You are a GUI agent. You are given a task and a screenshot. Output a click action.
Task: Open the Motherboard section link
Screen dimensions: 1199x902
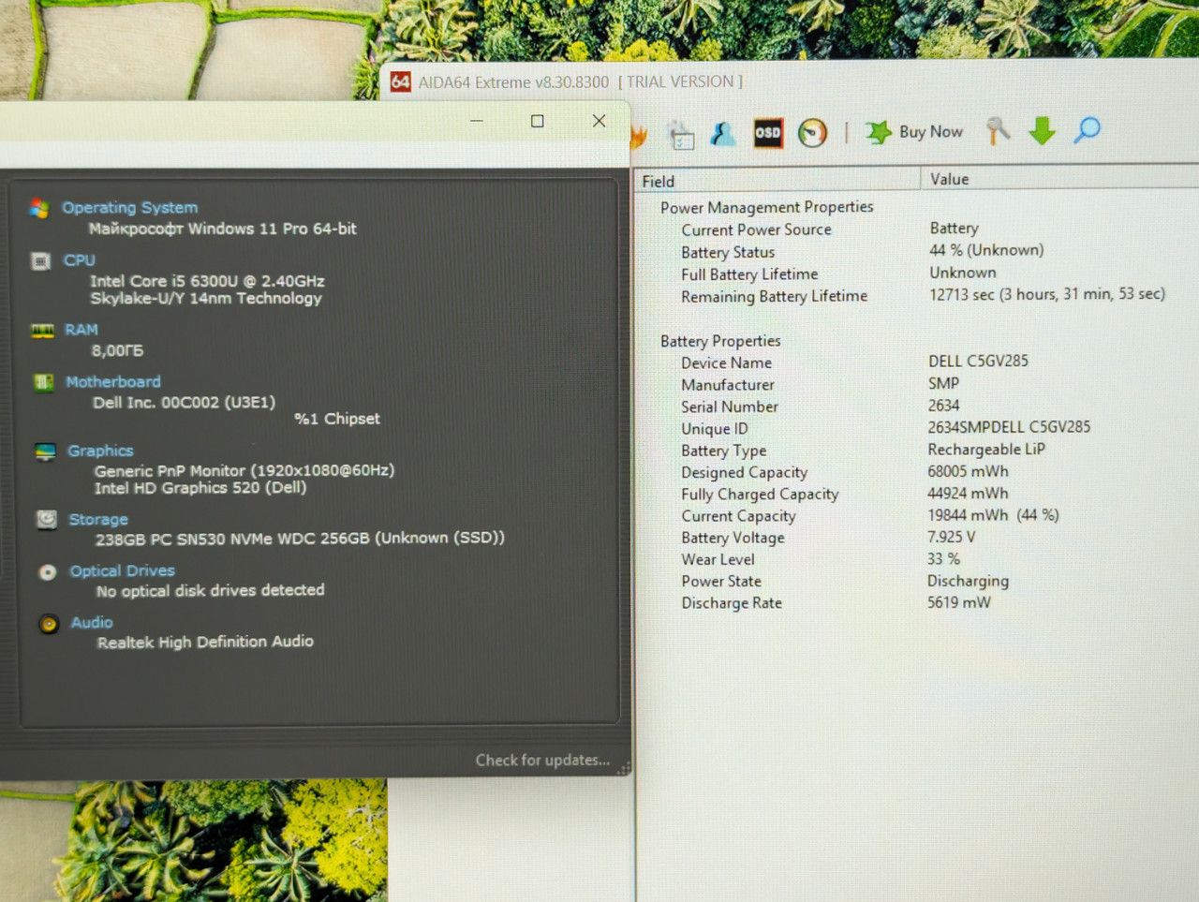(113, 381)
